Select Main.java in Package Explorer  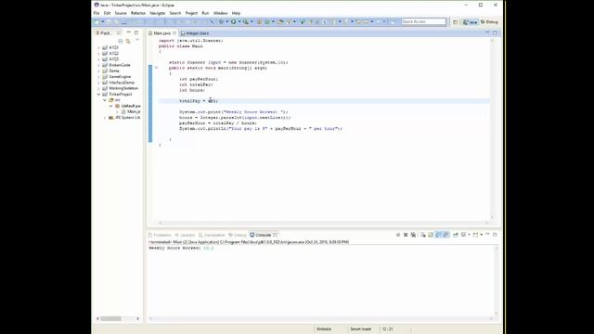point(131,111)
